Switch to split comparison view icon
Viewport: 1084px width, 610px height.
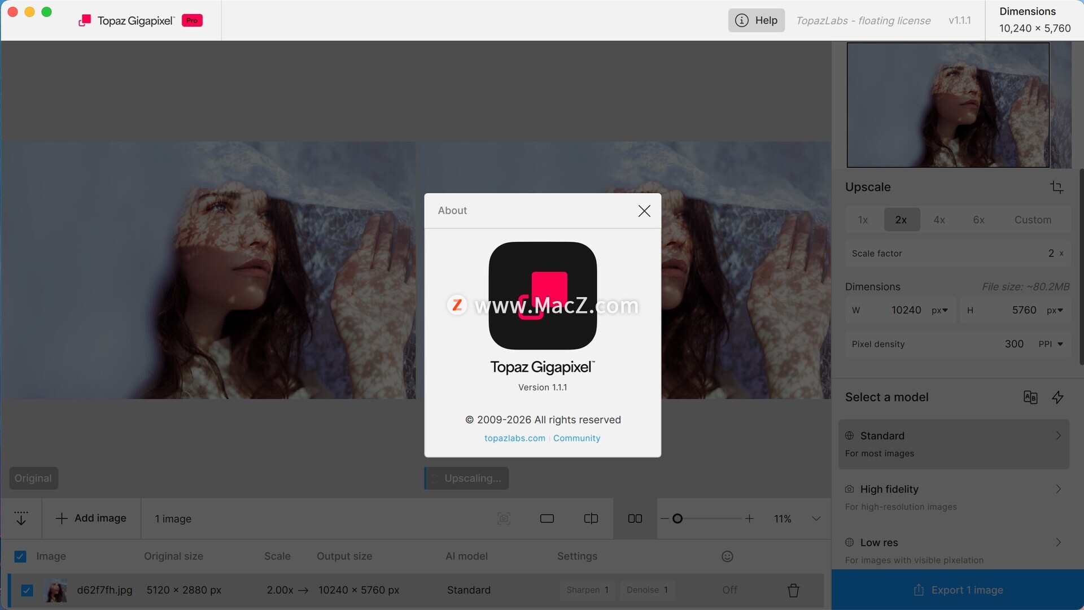click(x=591, y=518)
